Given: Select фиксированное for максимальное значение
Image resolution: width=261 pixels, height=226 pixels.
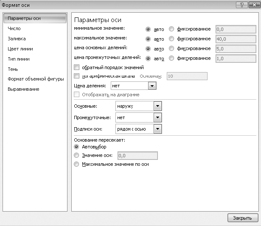Looking at the screenshot, I should pos(171,39).
